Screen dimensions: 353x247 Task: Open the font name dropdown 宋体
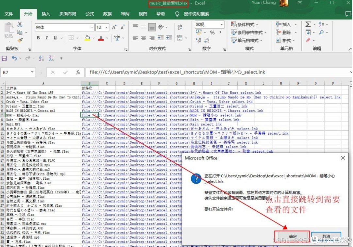[92, 27]
